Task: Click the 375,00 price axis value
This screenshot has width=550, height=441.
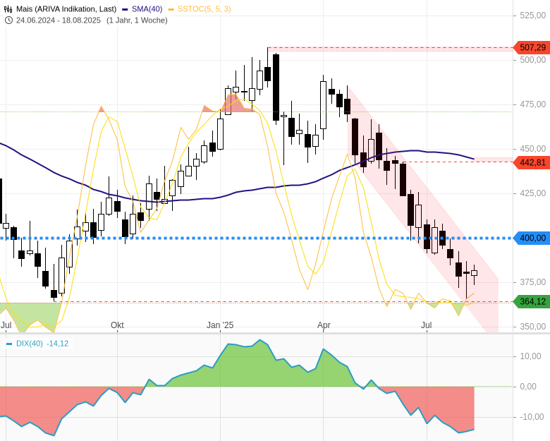Action: 533,282
